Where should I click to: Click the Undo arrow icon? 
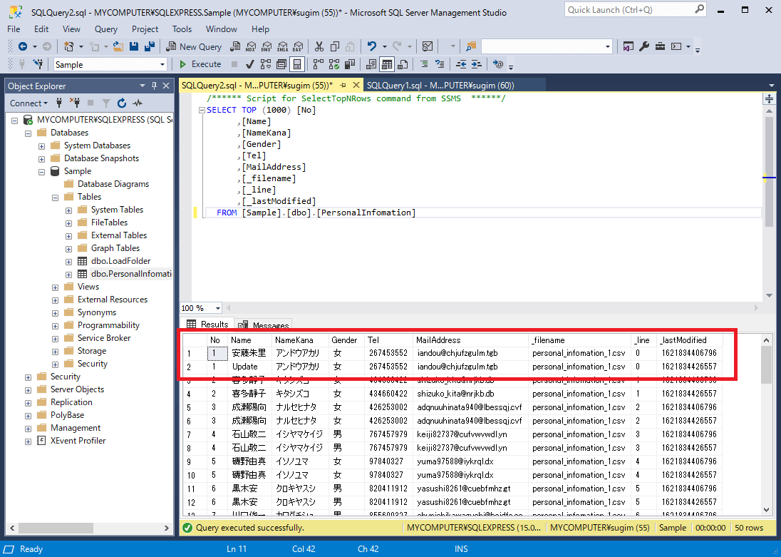[371, 46]
